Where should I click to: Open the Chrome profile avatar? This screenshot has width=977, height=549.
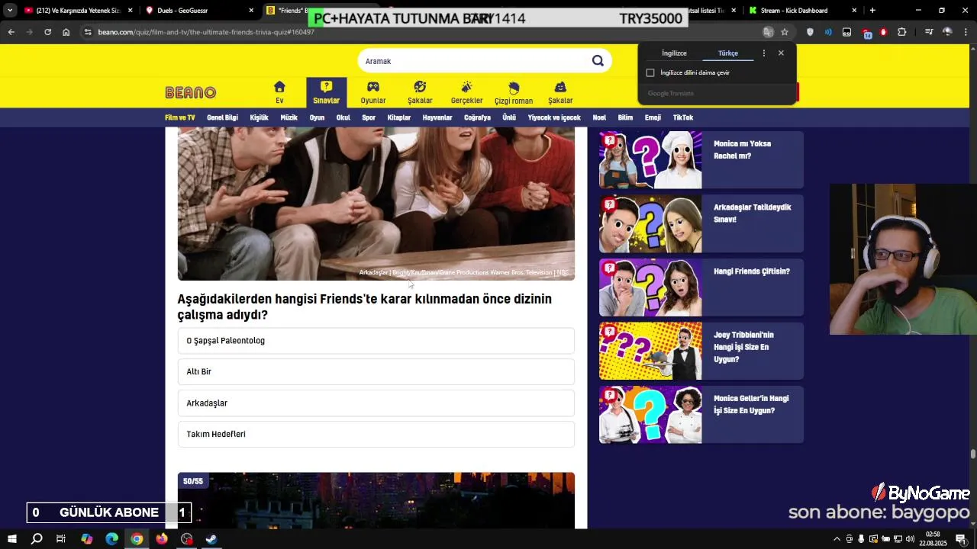coord(947,32)
